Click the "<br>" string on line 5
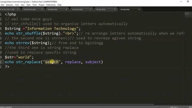The width and height of the screenshot is (192, 108). point(70,33)
